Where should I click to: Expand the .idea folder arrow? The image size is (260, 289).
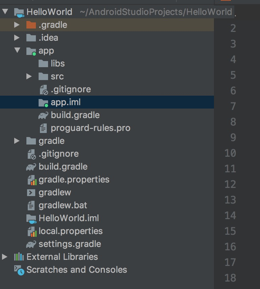pyautogui.click(x=17, y=38)
